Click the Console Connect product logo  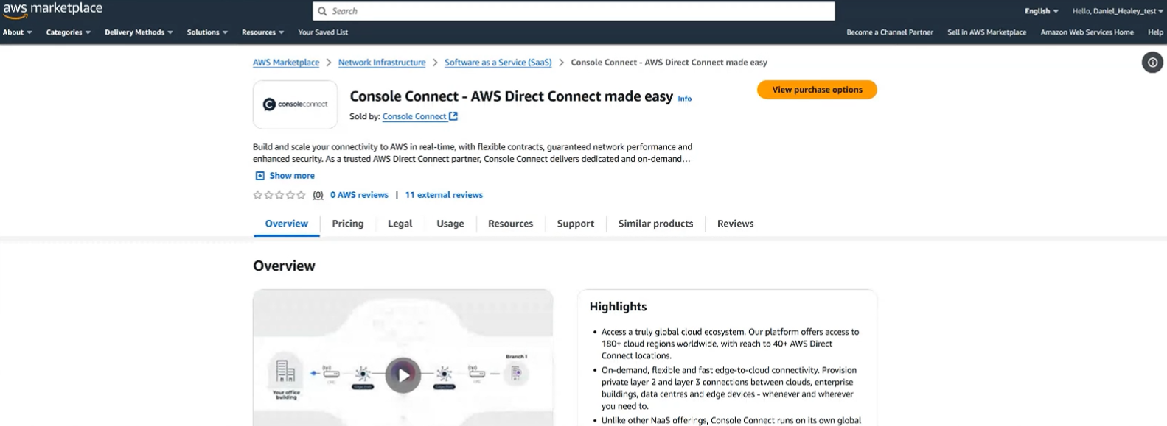click(x=295, y=104)
